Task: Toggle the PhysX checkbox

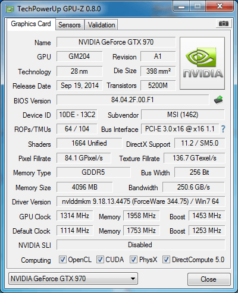Action: pyautogui.click(x=133, y=259)
